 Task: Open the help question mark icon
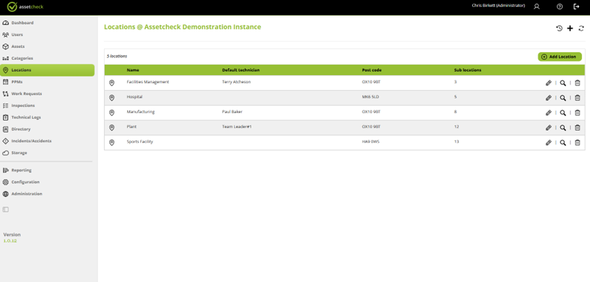click(560, 7)
